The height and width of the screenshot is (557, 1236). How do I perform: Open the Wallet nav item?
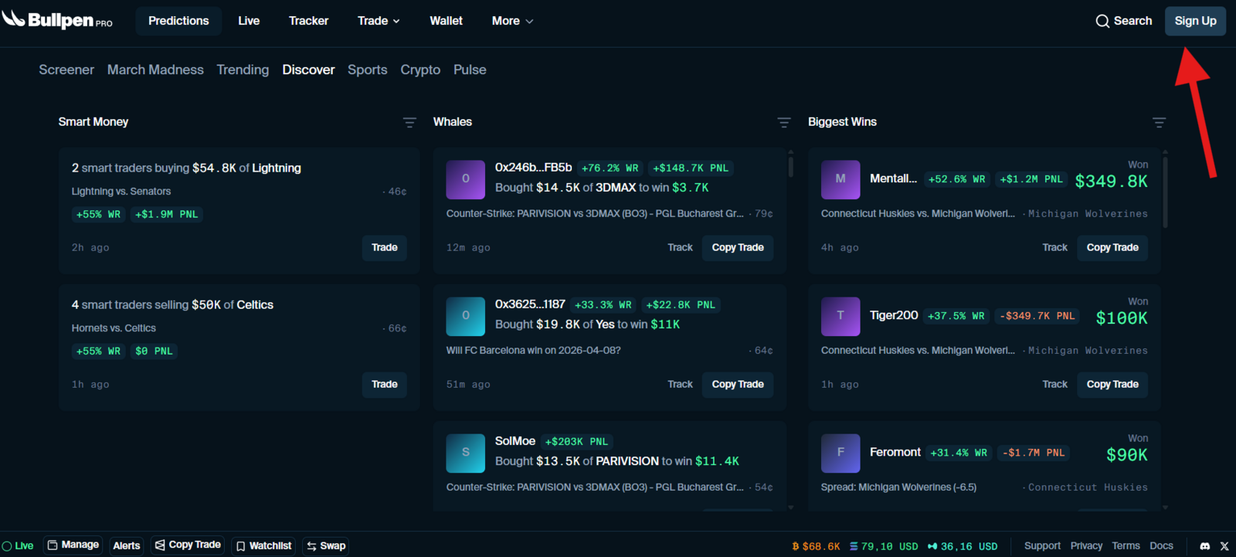pyautogui.click(x=446, y=21)
